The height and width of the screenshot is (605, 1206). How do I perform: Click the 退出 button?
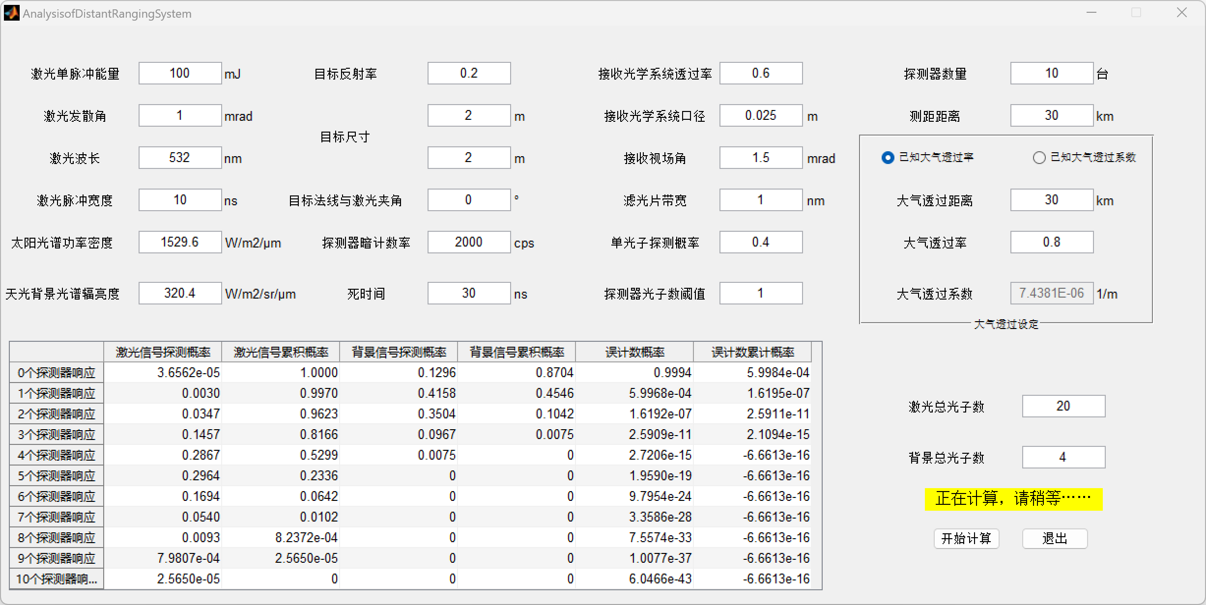pos(1055,539)
